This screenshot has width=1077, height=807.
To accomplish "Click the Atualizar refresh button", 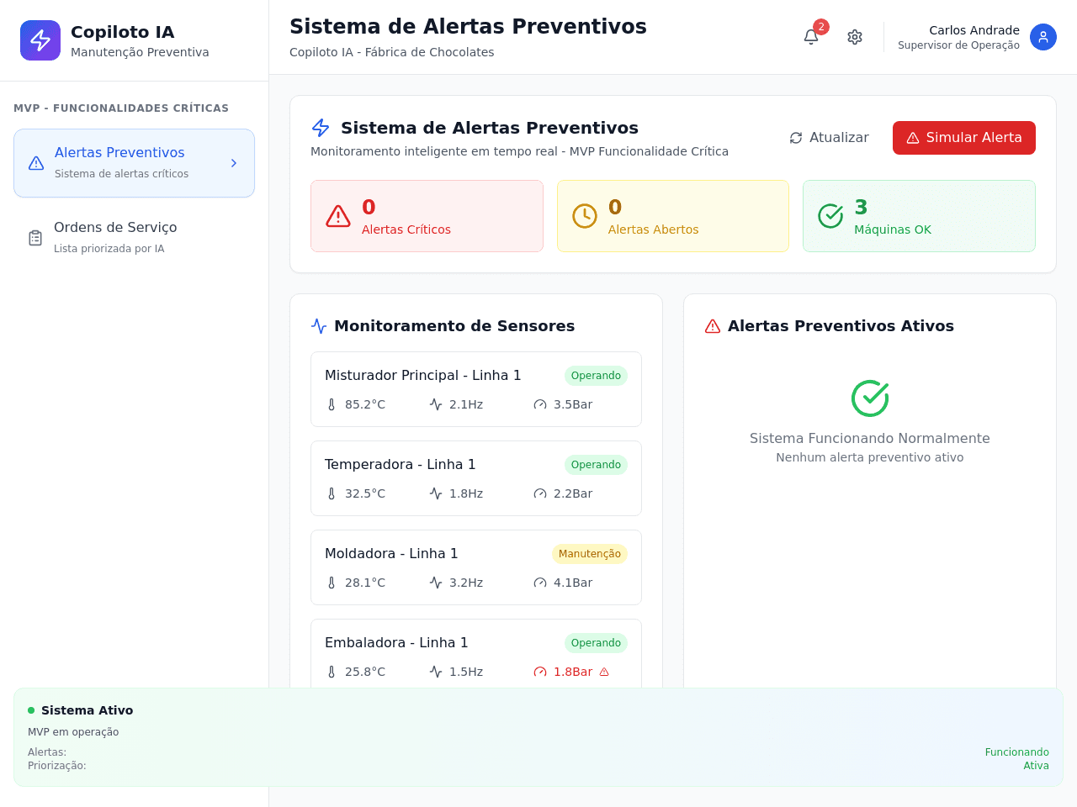I will 829,138.
